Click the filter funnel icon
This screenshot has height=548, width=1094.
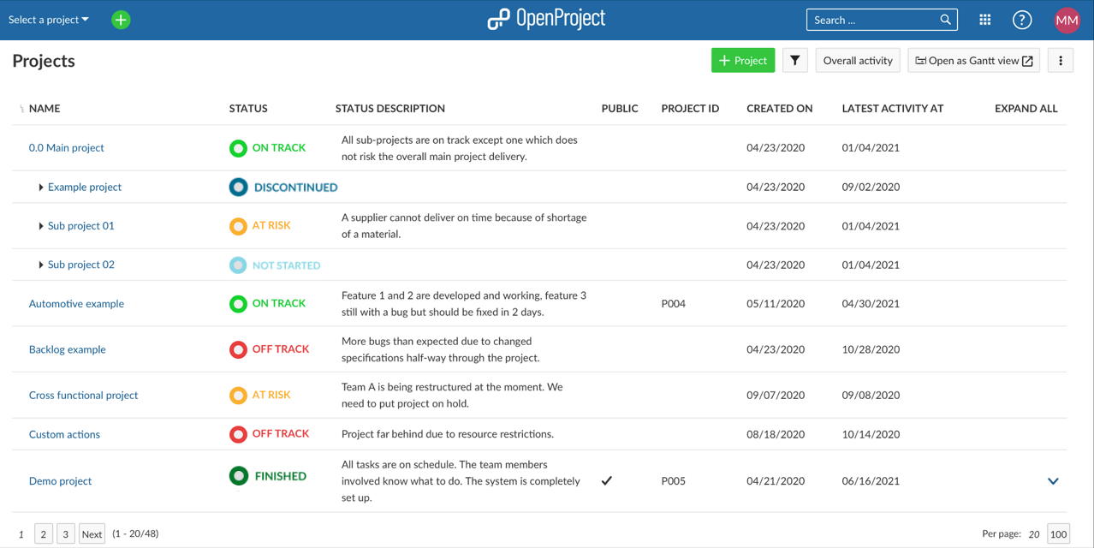[x=794, y=61]
